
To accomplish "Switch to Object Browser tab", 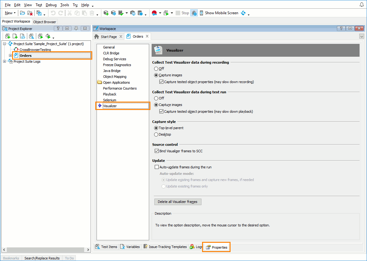I will pos(45,22).
